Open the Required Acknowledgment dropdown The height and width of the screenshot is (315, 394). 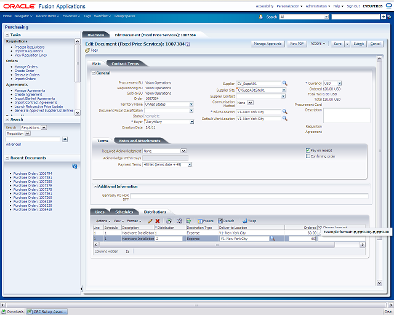pyautogui.click(x=183, y=151)
